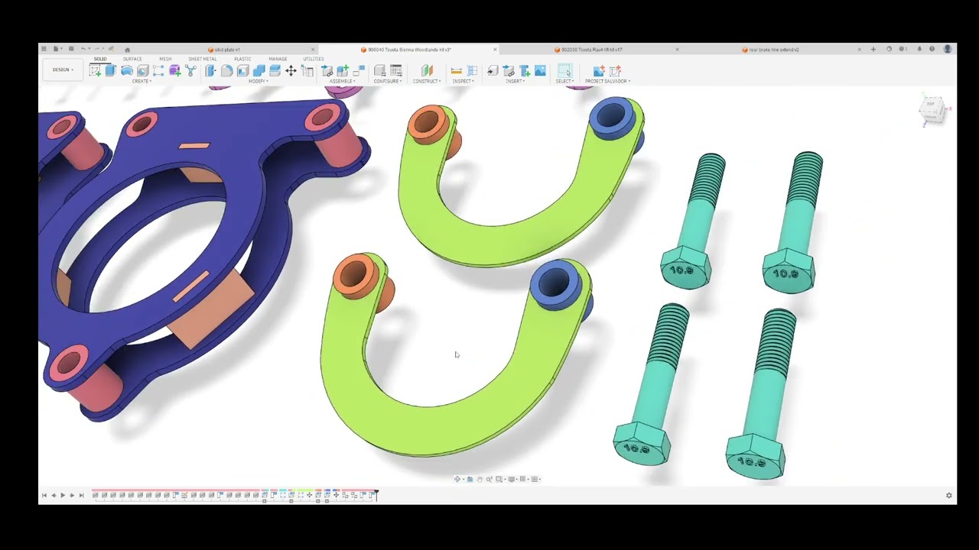Click the Offset Plane icon in Construct
979x550 pixels.
(427, 70)
